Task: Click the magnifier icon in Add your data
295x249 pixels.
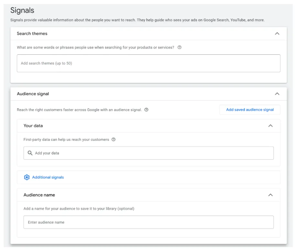Action: pyautogui.click(x=30, y=153)
